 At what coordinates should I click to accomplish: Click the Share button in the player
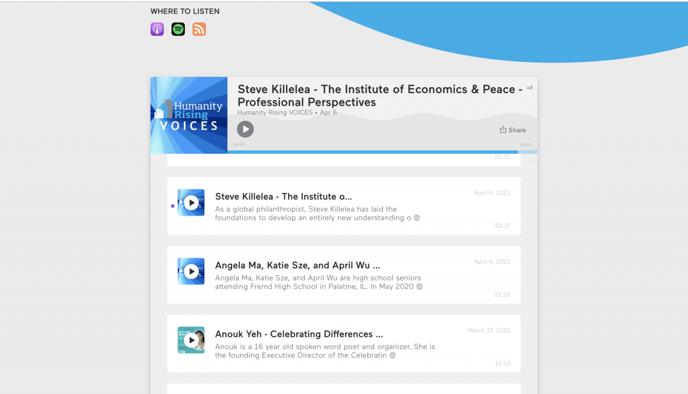[x=513, y=130]
